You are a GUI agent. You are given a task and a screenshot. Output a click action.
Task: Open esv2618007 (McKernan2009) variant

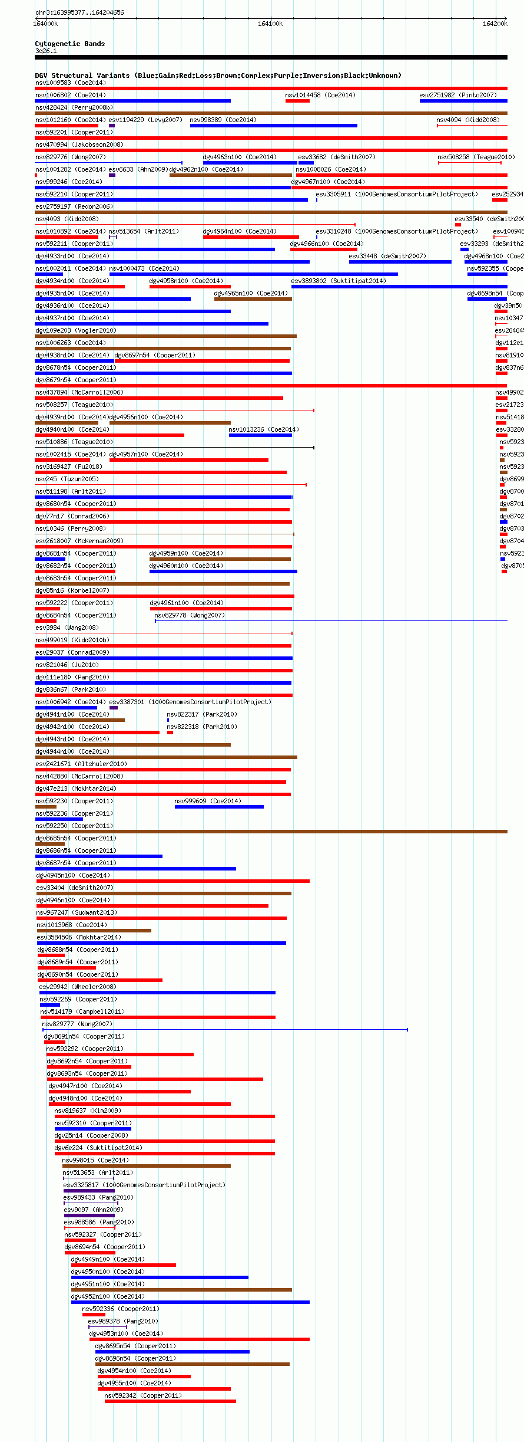(x=79, y=541)
